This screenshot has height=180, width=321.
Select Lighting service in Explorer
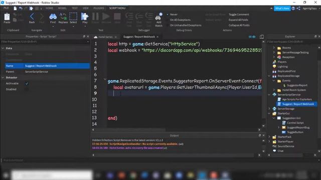(282, 66)
